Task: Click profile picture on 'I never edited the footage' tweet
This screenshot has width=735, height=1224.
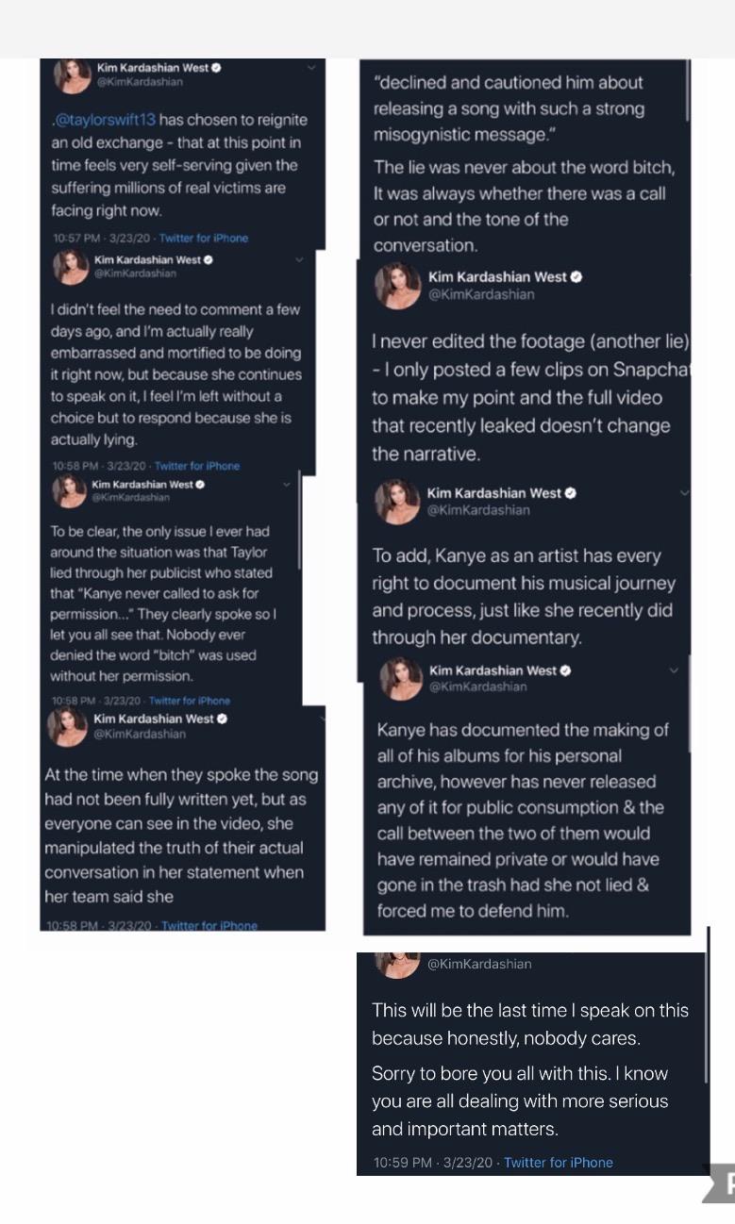Action: pos(397,285)
